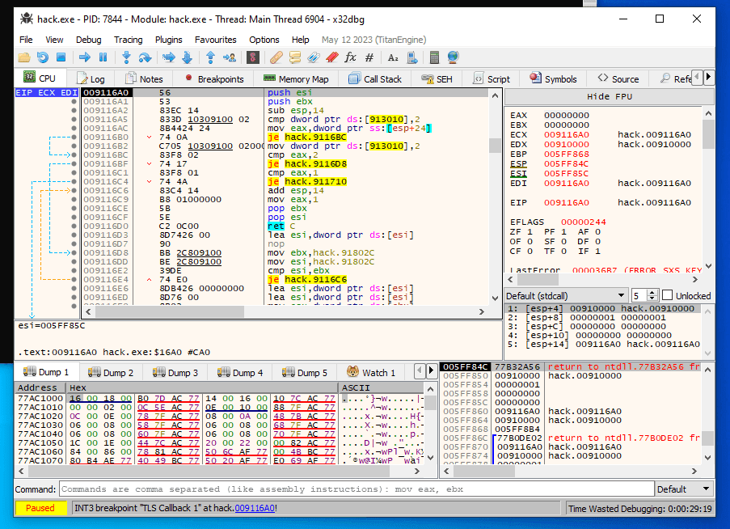
Task: Open a file with the folder toolbar icon
Action: pos(23,57)
